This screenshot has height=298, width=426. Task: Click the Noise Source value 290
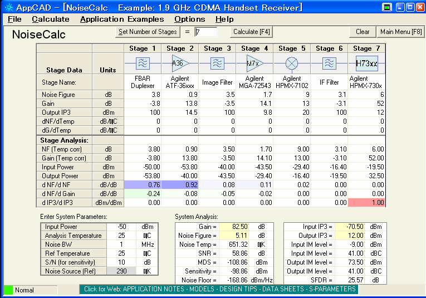(x=121, y=271)
